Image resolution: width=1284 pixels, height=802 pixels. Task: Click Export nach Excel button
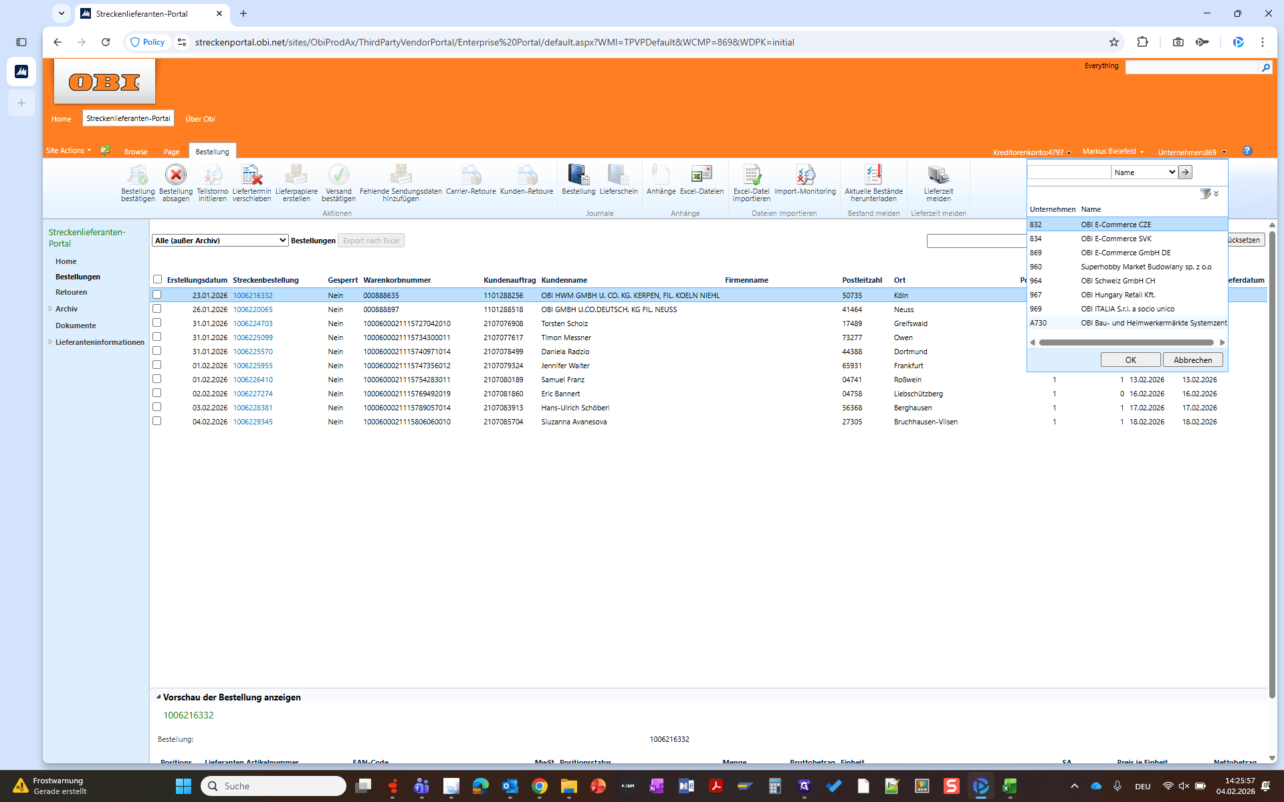point(371,241)
